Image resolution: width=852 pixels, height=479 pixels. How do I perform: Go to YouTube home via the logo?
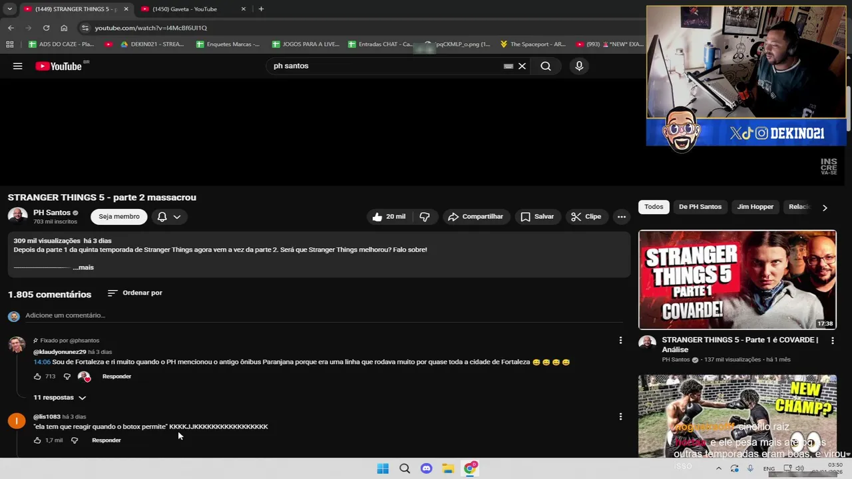pos(59,66)
